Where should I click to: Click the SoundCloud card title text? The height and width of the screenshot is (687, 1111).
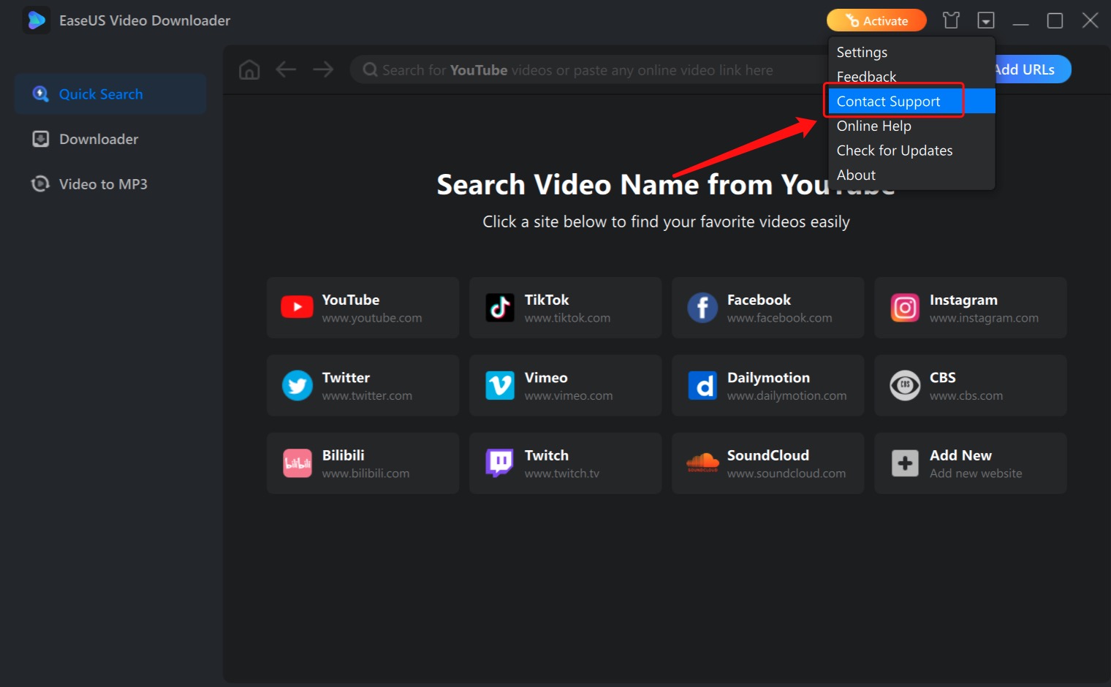pyautogui.click(x=767, y=455)
